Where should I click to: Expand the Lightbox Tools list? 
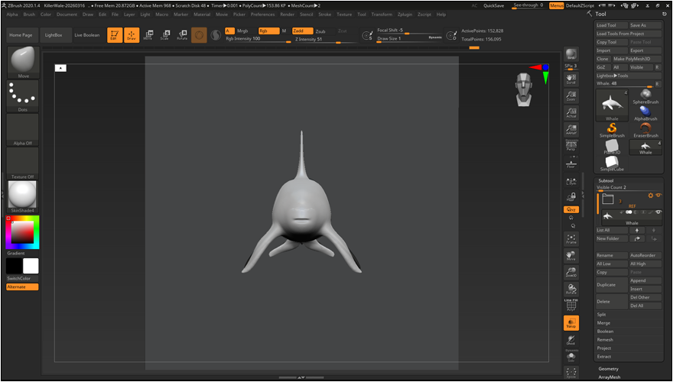point(613,76)
